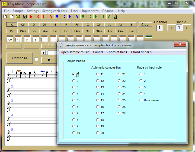Click Cancel in the dialog menu
The image size is (195, 152).
point(98,52)
